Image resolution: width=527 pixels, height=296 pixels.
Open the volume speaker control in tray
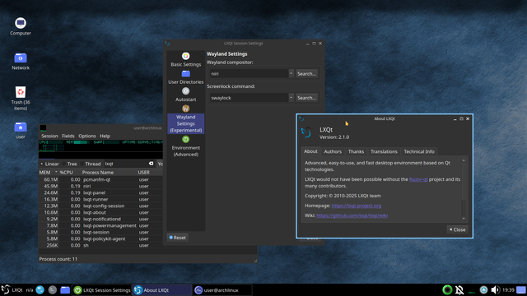pyautogui.click(x=495, y=289)
